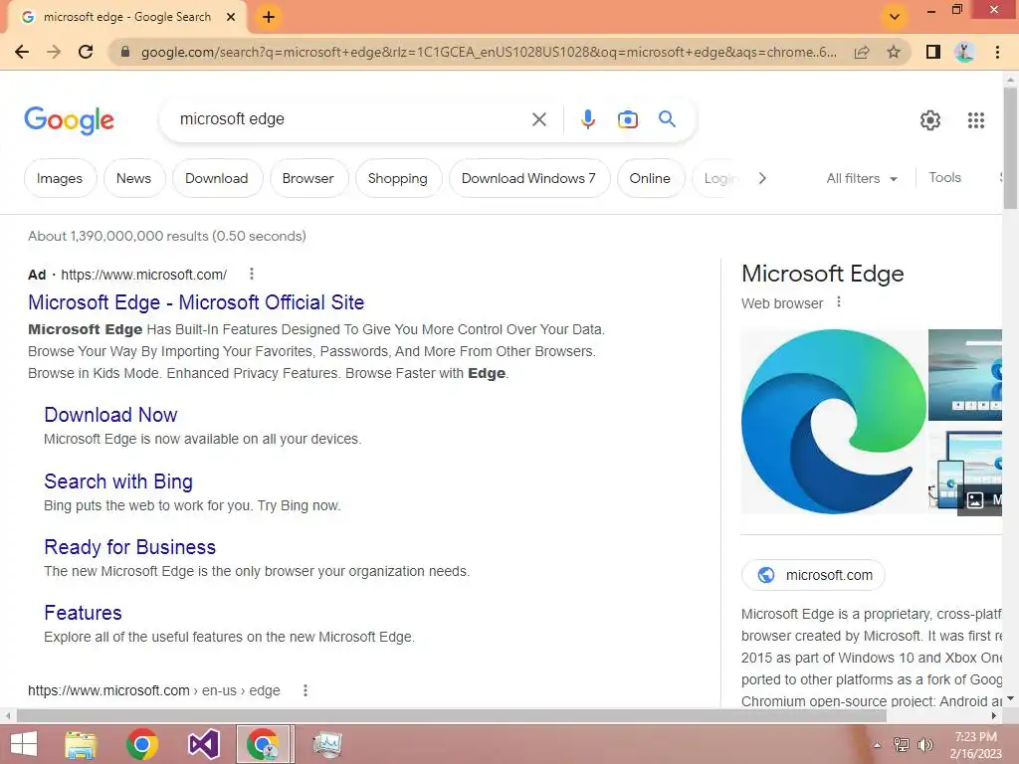Clear the search box text
The image size is (1019, 764).
(x=538, y=119)
